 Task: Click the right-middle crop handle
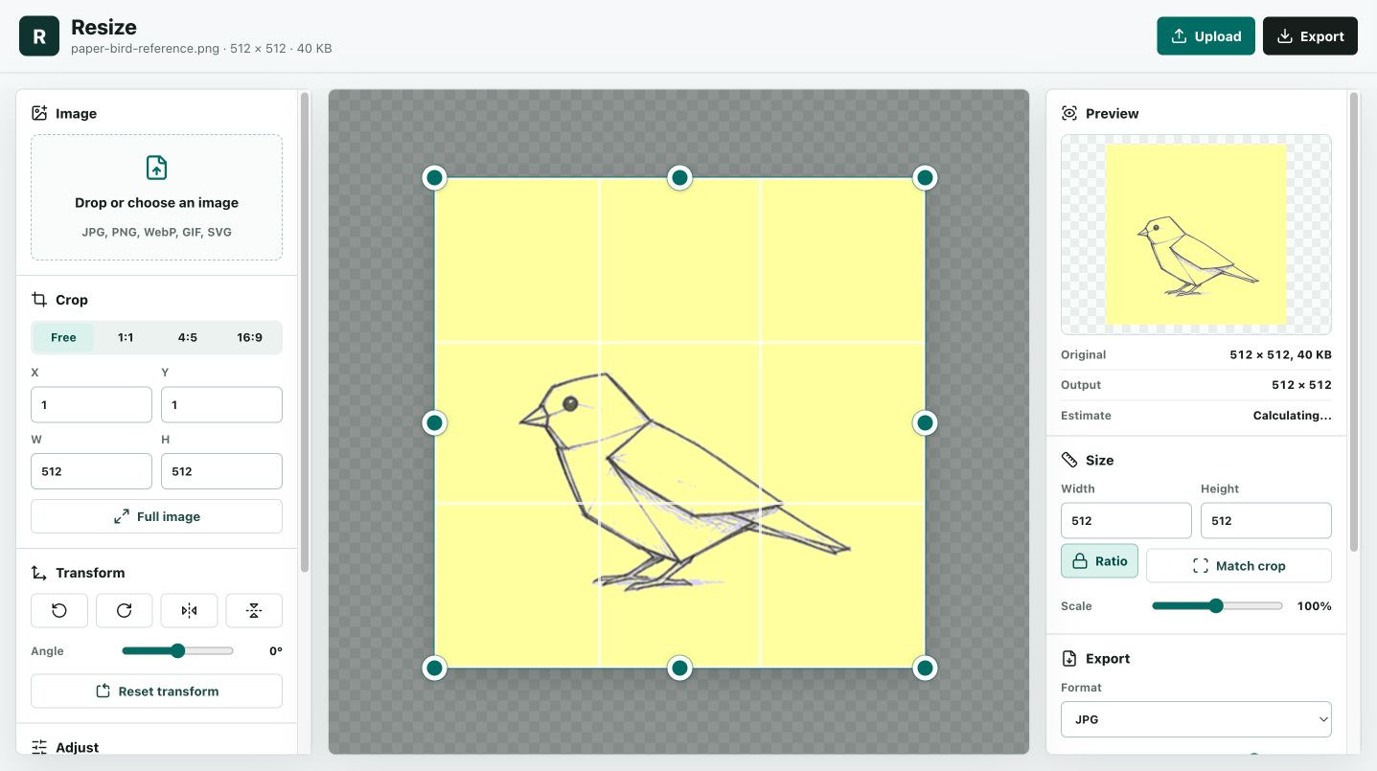tap(925, 422)
